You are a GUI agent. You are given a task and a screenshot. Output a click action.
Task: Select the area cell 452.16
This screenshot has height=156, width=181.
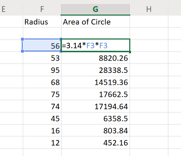click(96, 143)
